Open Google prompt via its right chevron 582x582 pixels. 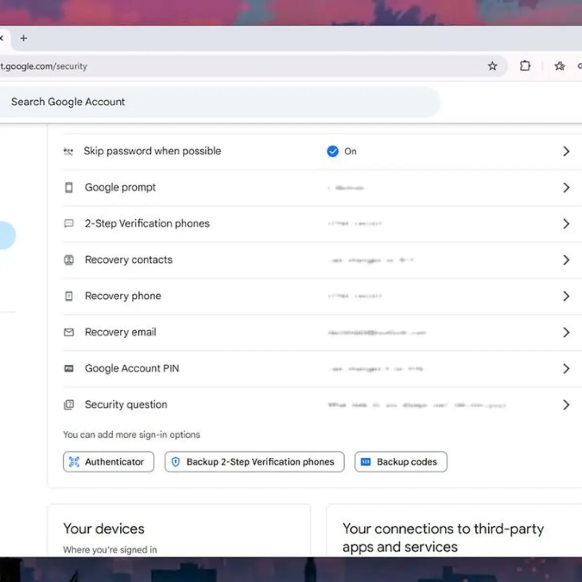566,188
